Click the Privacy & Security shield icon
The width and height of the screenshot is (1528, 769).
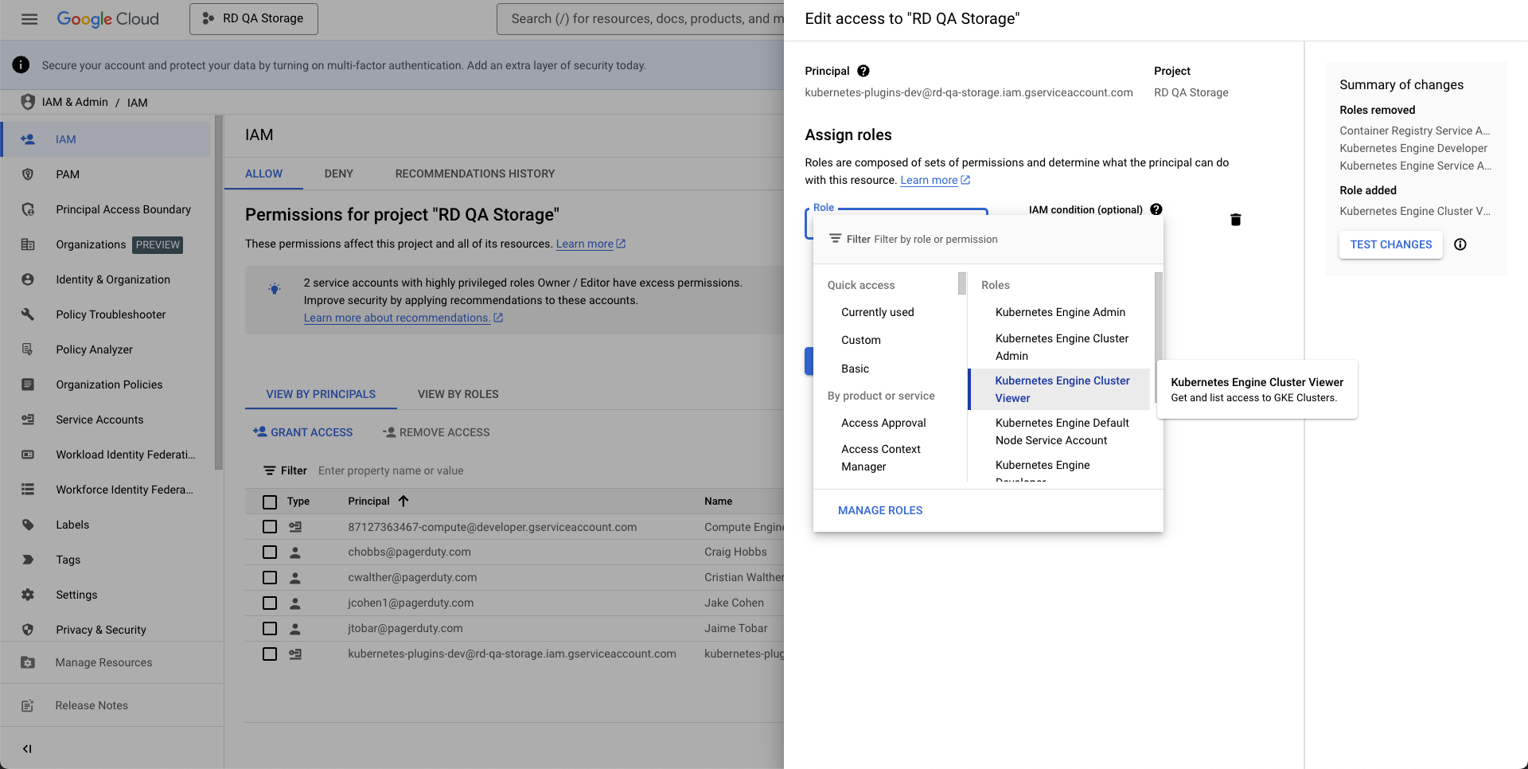point(28,630)
